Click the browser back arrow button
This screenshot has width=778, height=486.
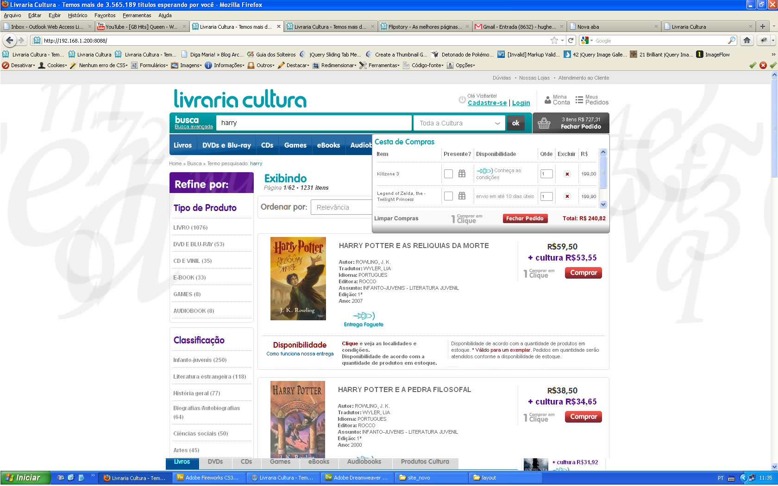[10, 40]
